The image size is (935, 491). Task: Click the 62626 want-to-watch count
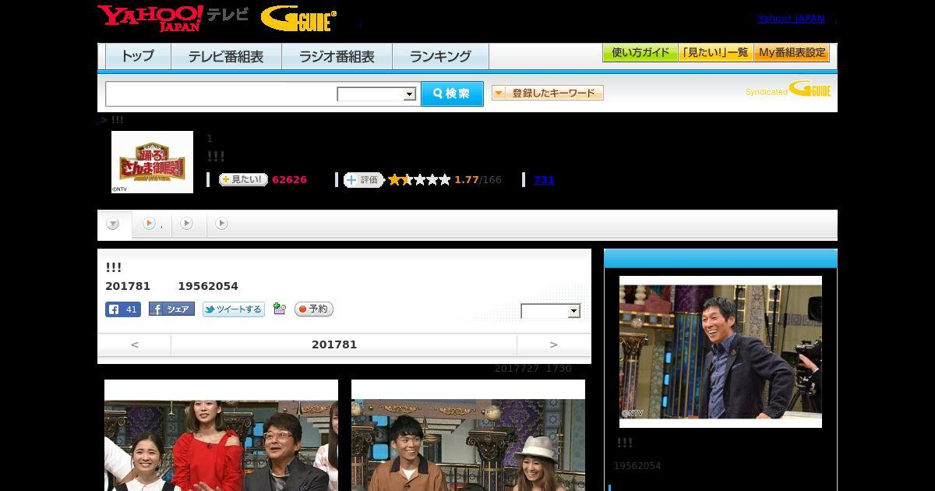(x=289, y=180)
